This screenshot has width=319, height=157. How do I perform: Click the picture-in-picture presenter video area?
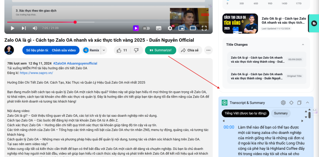click(x=189, y=18)
